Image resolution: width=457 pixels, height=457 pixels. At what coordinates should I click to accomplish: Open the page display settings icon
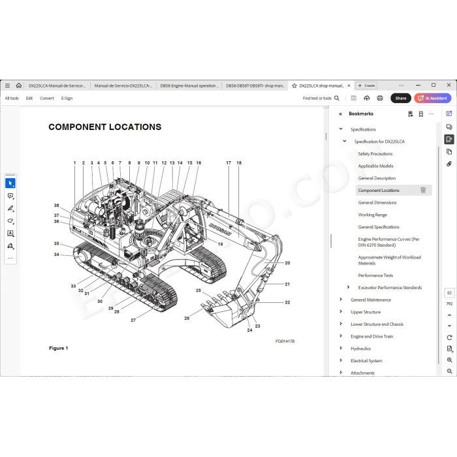tap(449, 349)
